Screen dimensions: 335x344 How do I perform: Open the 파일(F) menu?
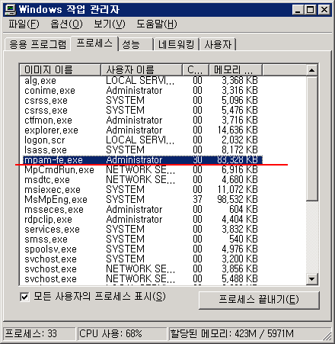[24, 24]
